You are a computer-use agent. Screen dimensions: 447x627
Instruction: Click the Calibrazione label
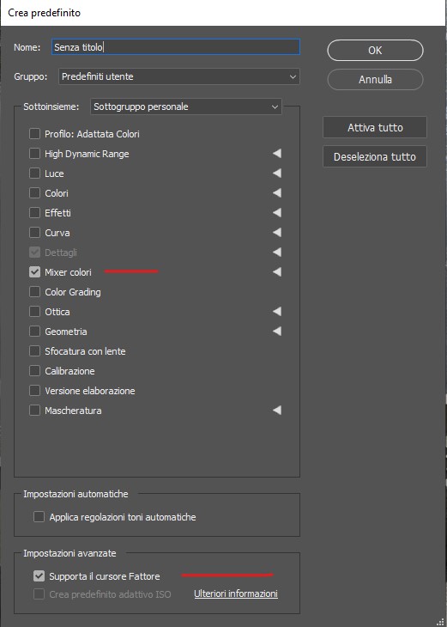[x=69, y=371]
